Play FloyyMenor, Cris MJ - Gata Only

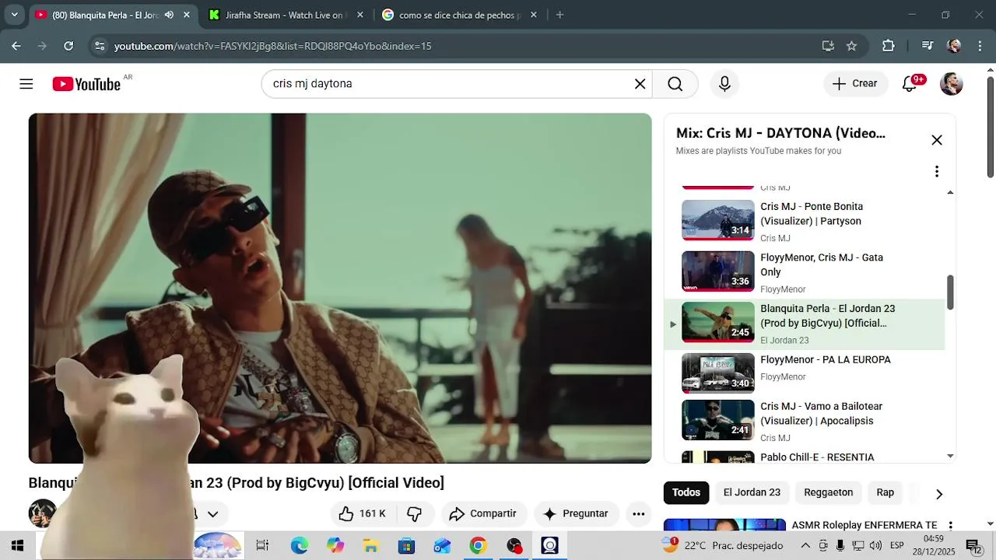(822, 264)
